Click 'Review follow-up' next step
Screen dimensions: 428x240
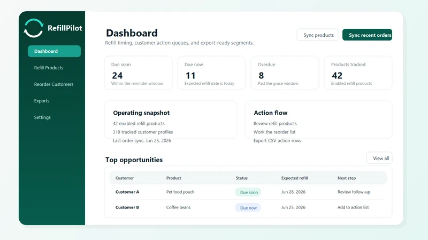(x=354, y=192)
